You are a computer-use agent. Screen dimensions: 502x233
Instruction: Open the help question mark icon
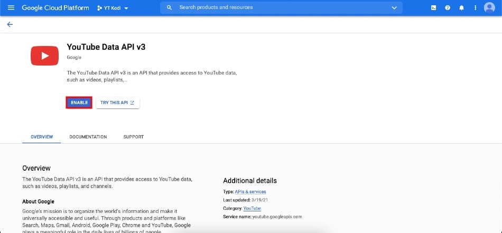(448, 8)
